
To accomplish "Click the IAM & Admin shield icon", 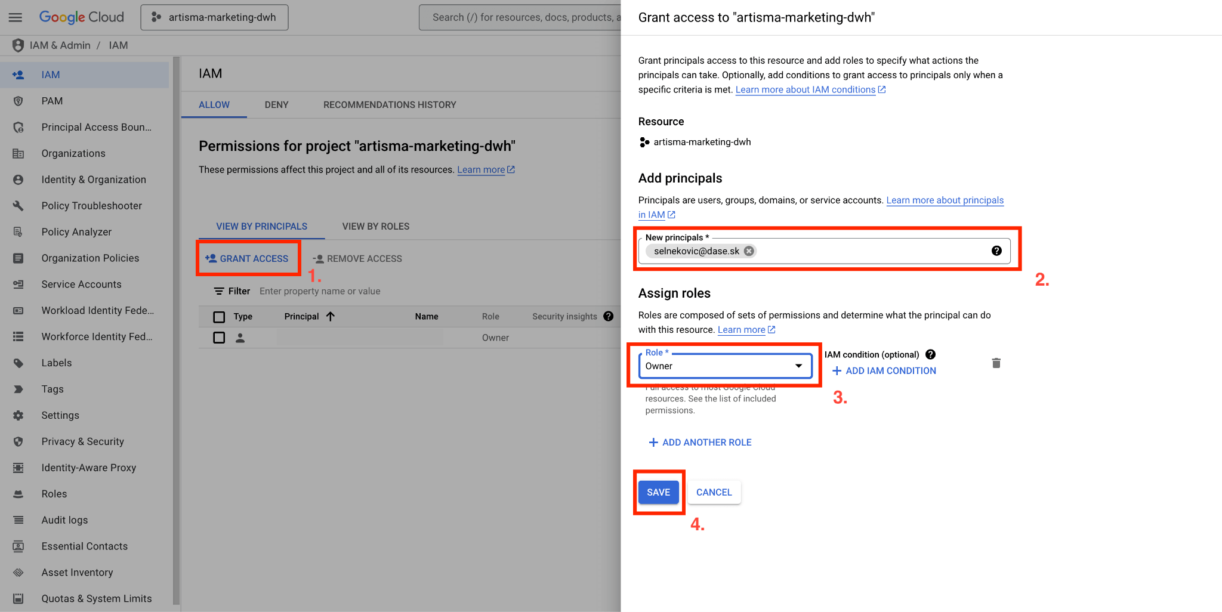I will [18, 45].
